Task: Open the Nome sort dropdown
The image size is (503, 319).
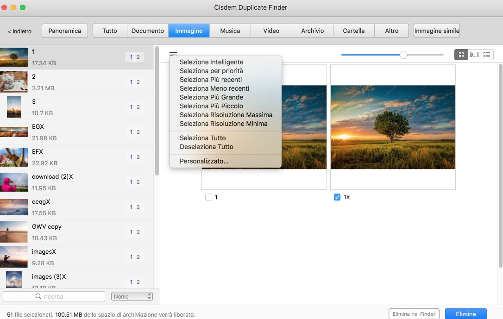Action: coord(132,296)
